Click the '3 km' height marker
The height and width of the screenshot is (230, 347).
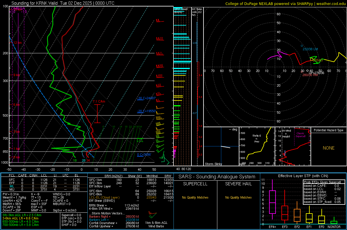point(16,132)
